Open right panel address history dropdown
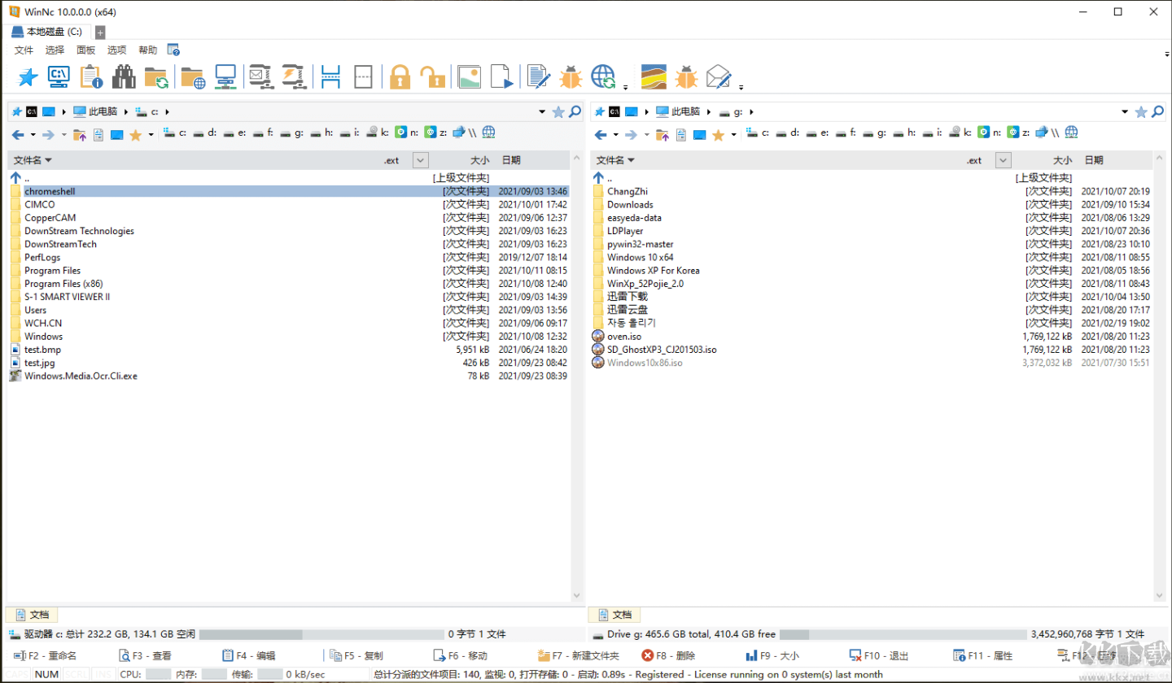Viewport: 1172px width, 683px height. click(x=1126, y=112)
